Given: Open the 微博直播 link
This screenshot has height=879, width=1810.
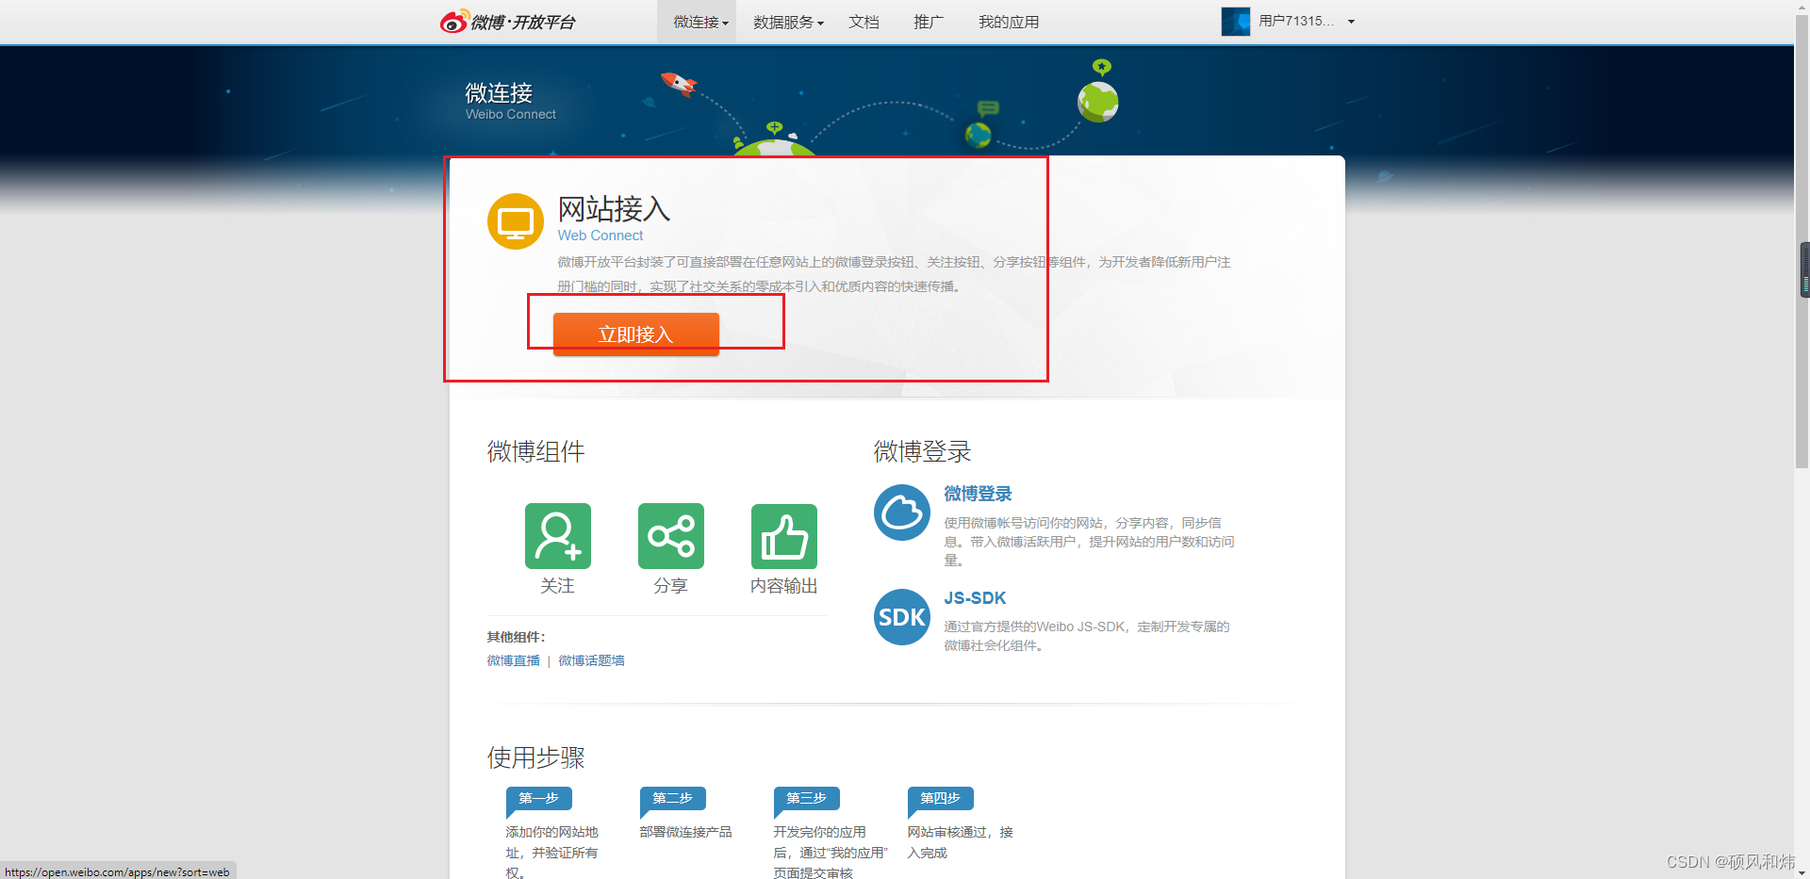Looking at the screenshot, I should point(512,660).
